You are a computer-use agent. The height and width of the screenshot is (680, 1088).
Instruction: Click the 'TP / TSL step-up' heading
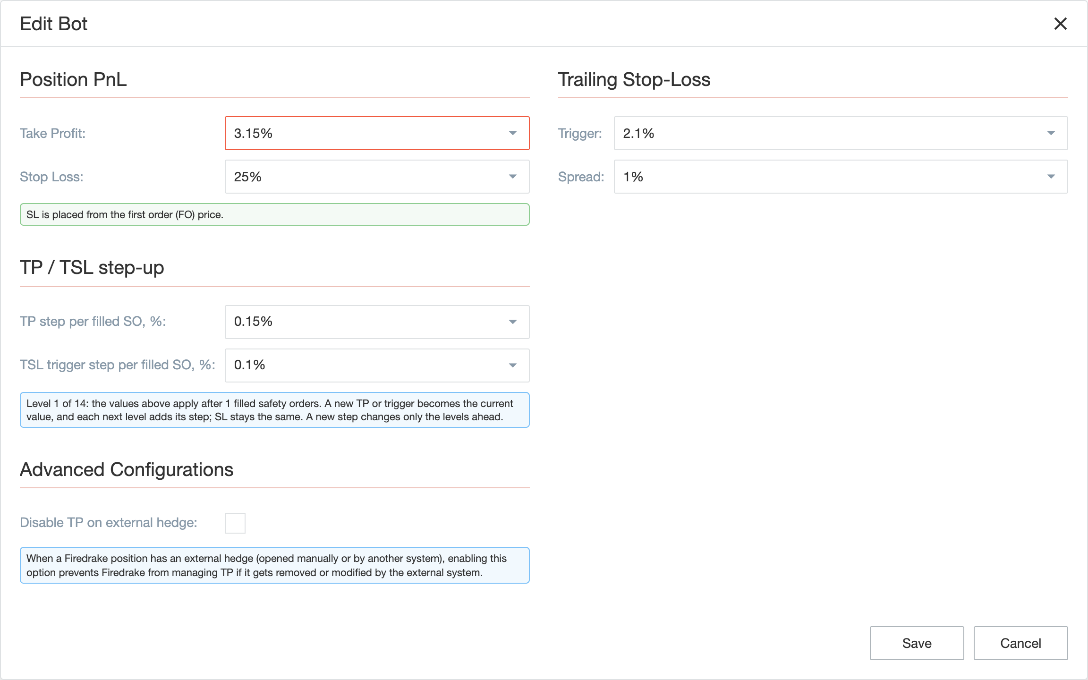click(x=92, y=268)
